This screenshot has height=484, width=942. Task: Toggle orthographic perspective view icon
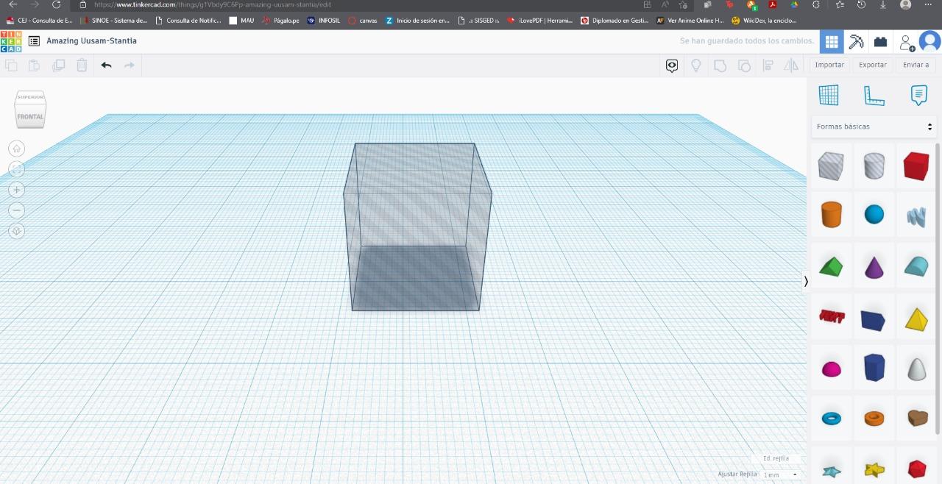(x=16, y=231)
